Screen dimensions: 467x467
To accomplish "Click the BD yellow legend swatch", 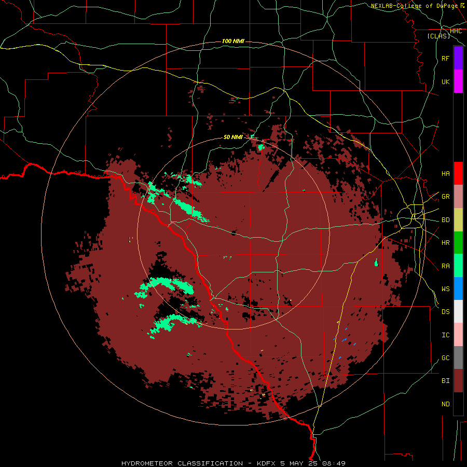I will point(458,220).
